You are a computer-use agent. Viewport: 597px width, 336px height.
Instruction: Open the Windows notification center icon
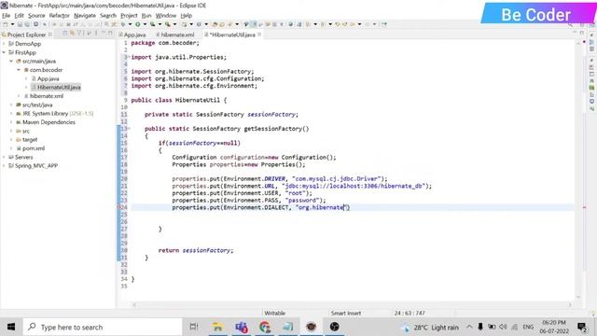pos(582,327)
